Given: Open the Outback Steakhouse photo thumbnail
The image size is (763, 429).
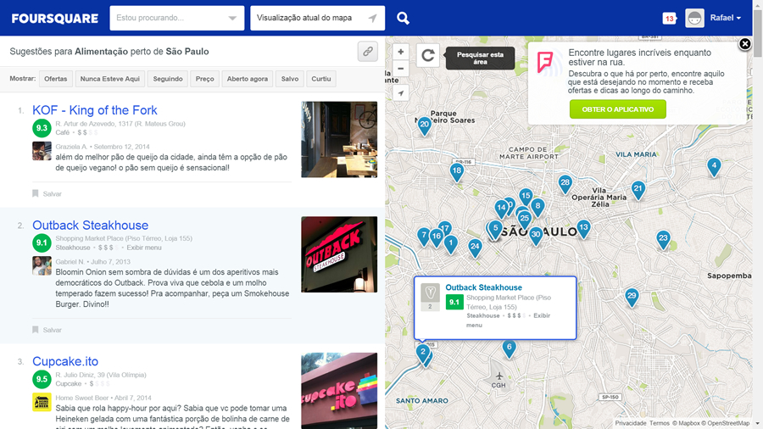Looking at the screenshot, I should click(x=339, y=254).
